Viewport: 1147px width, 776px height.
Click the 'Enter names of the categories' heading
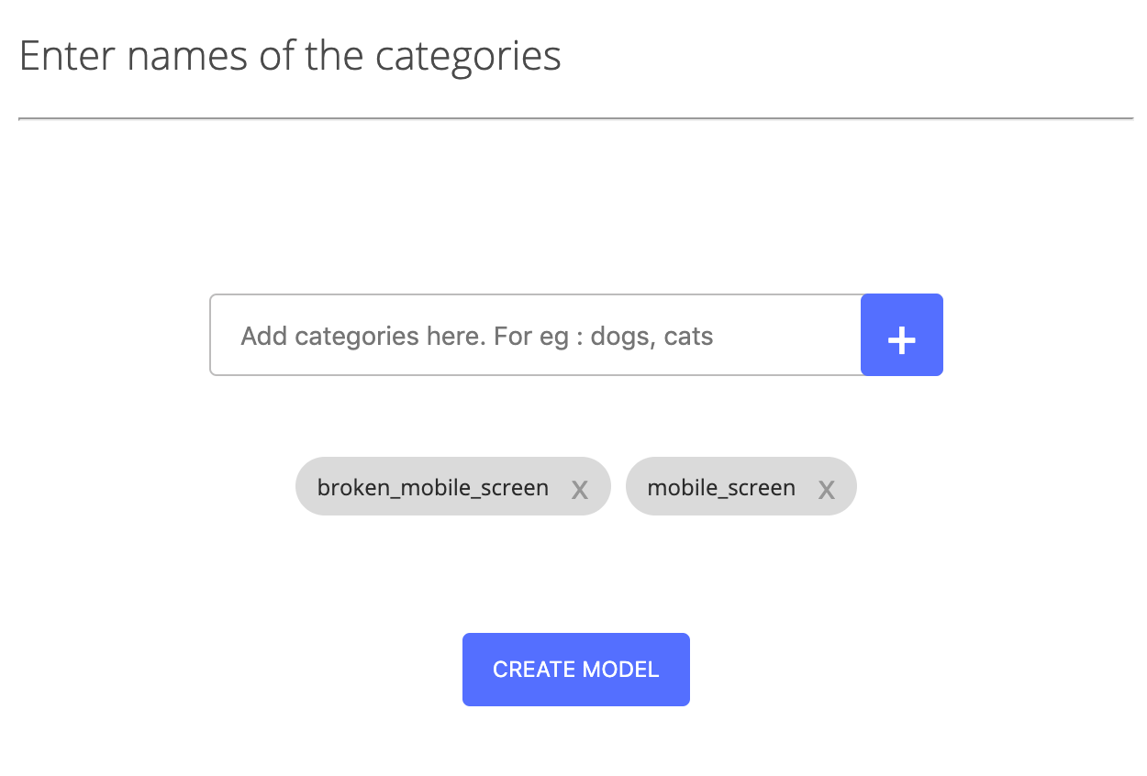(x=290, y=57)
